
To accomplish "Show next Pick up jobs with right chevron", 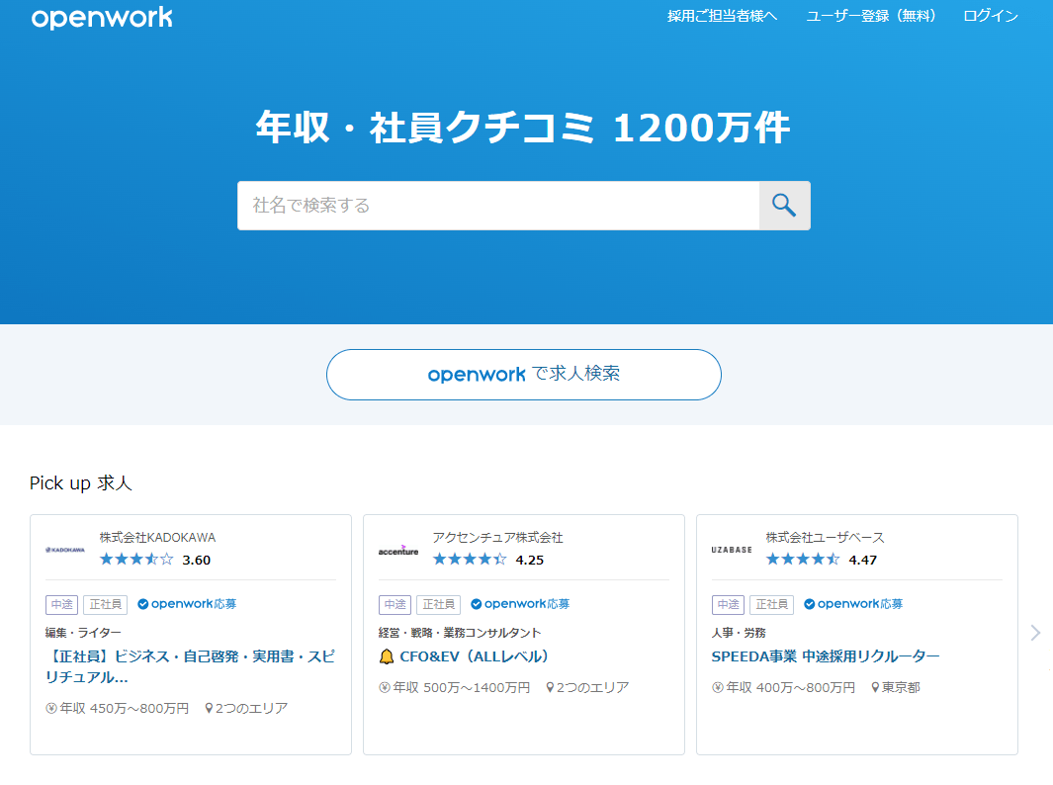I will click(x=1035, y=633).
